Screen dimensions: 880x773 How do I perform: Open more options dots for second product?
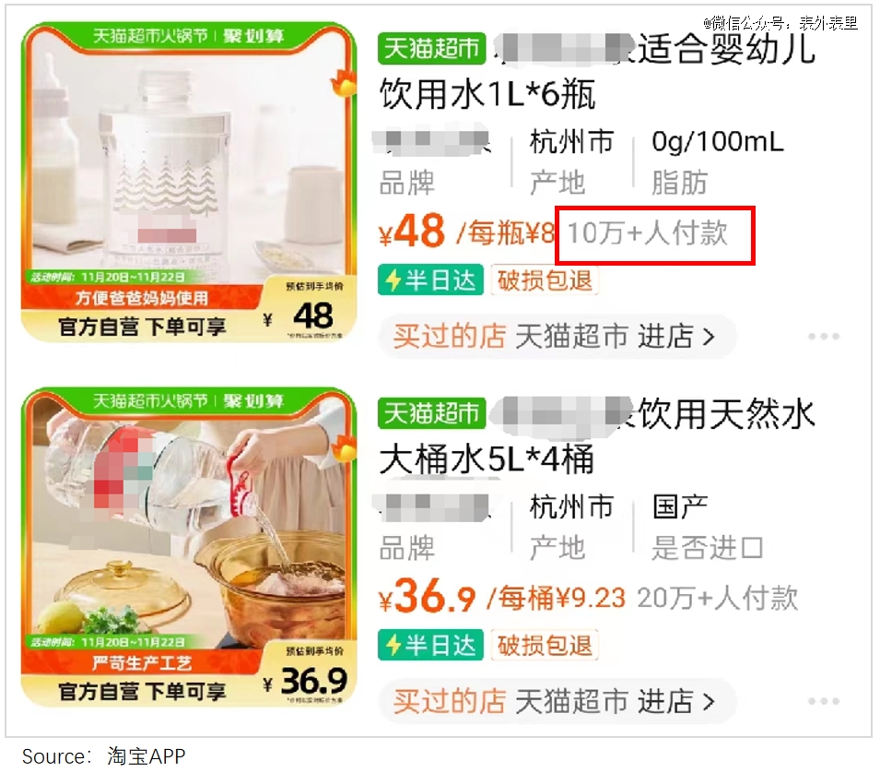[x=823, y=701]
